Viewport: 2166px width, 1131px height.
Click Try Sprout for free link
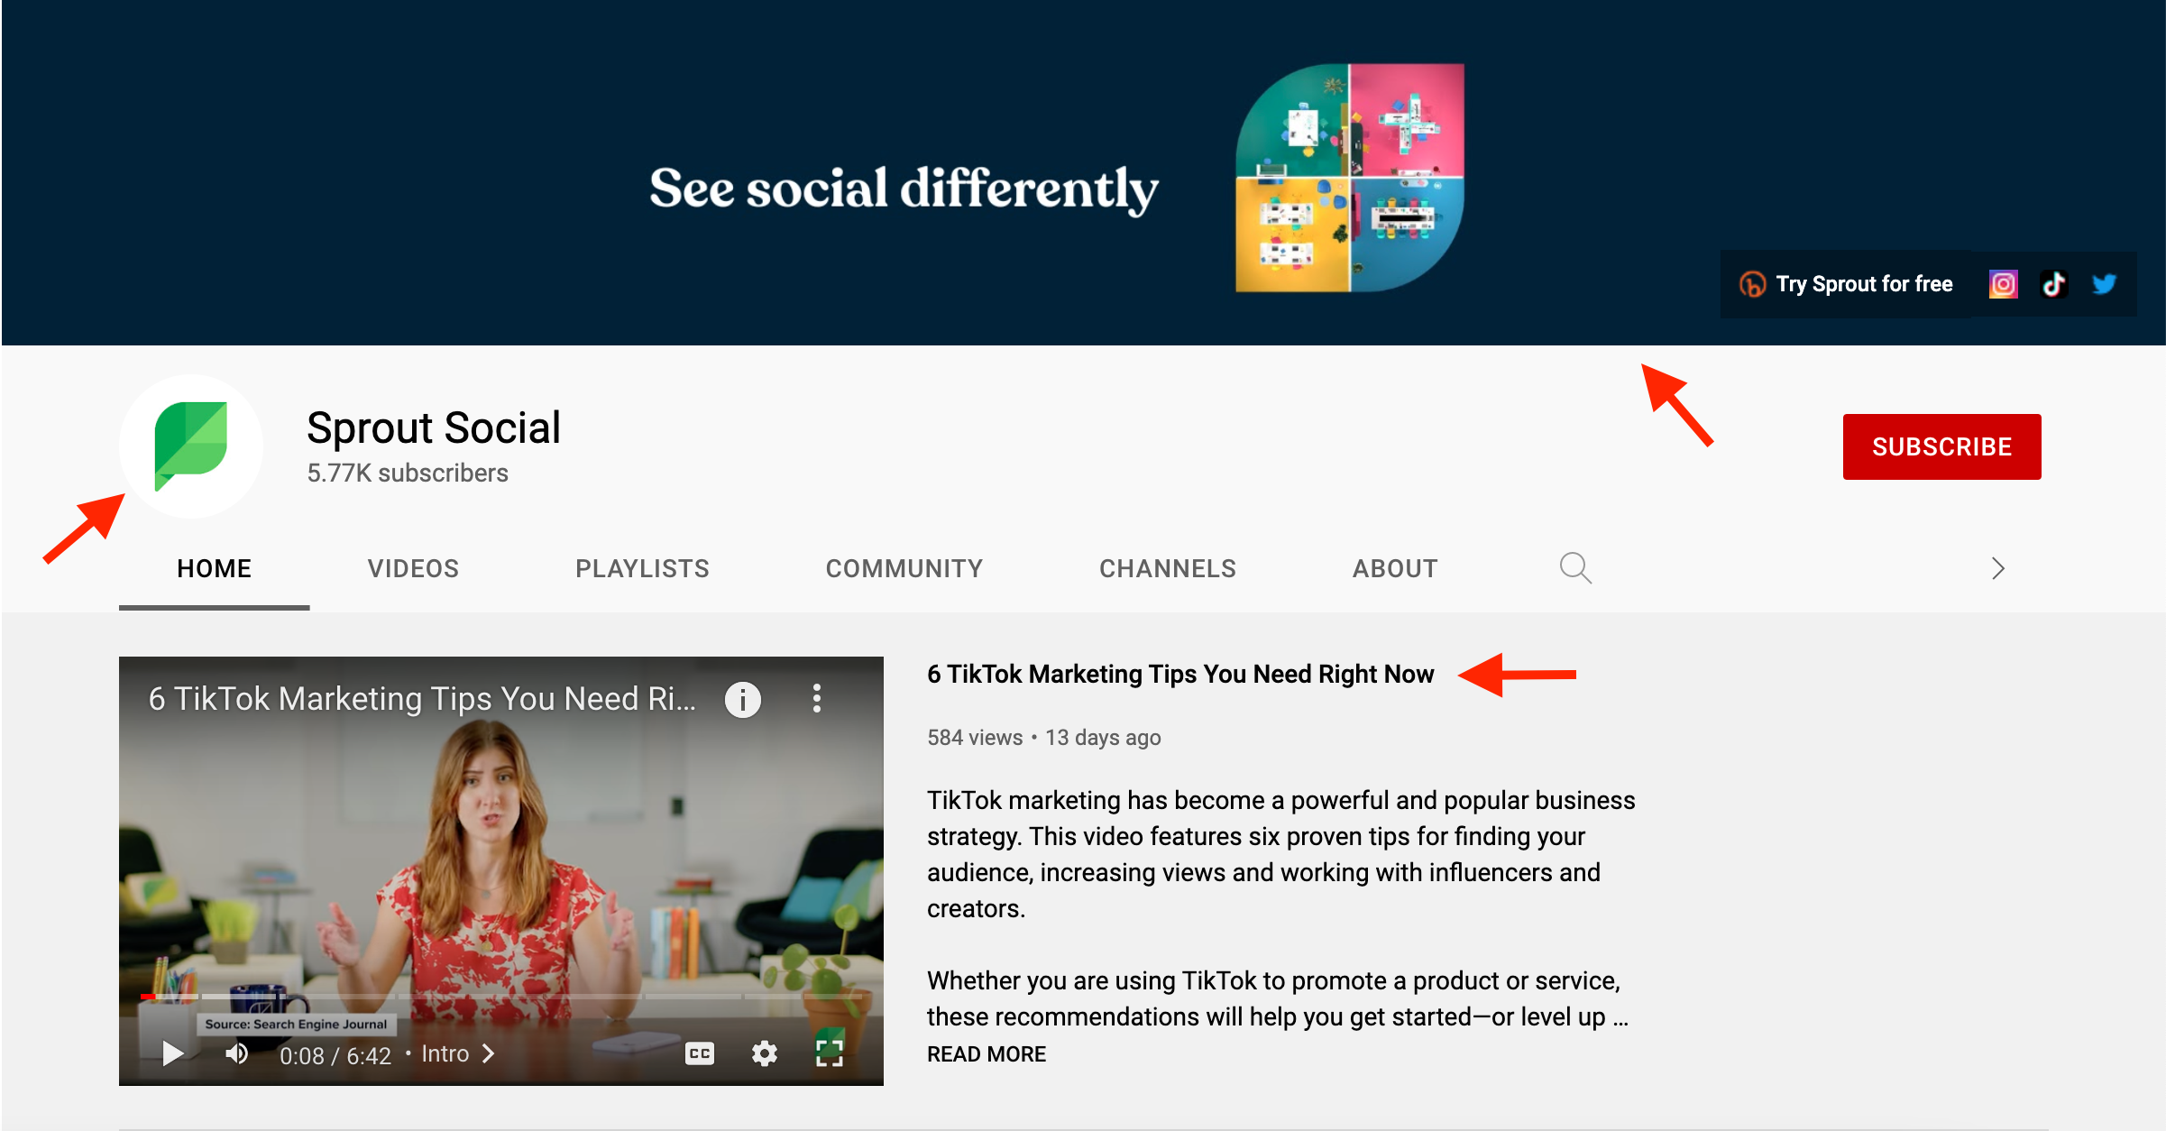click(x=1846, y=284)
